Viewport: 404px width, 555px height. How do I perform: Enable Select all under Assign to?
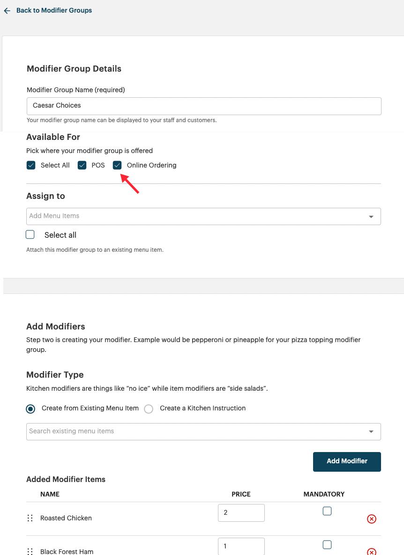[x=30, y=234]
